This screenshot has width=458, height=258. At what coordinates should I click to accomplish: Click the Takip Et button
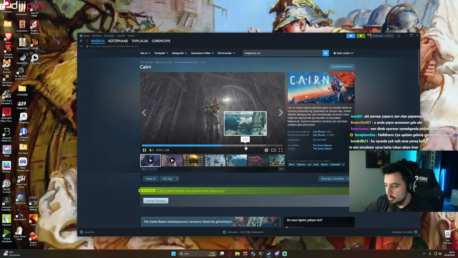pyautogui.click(x=151, y=178)
